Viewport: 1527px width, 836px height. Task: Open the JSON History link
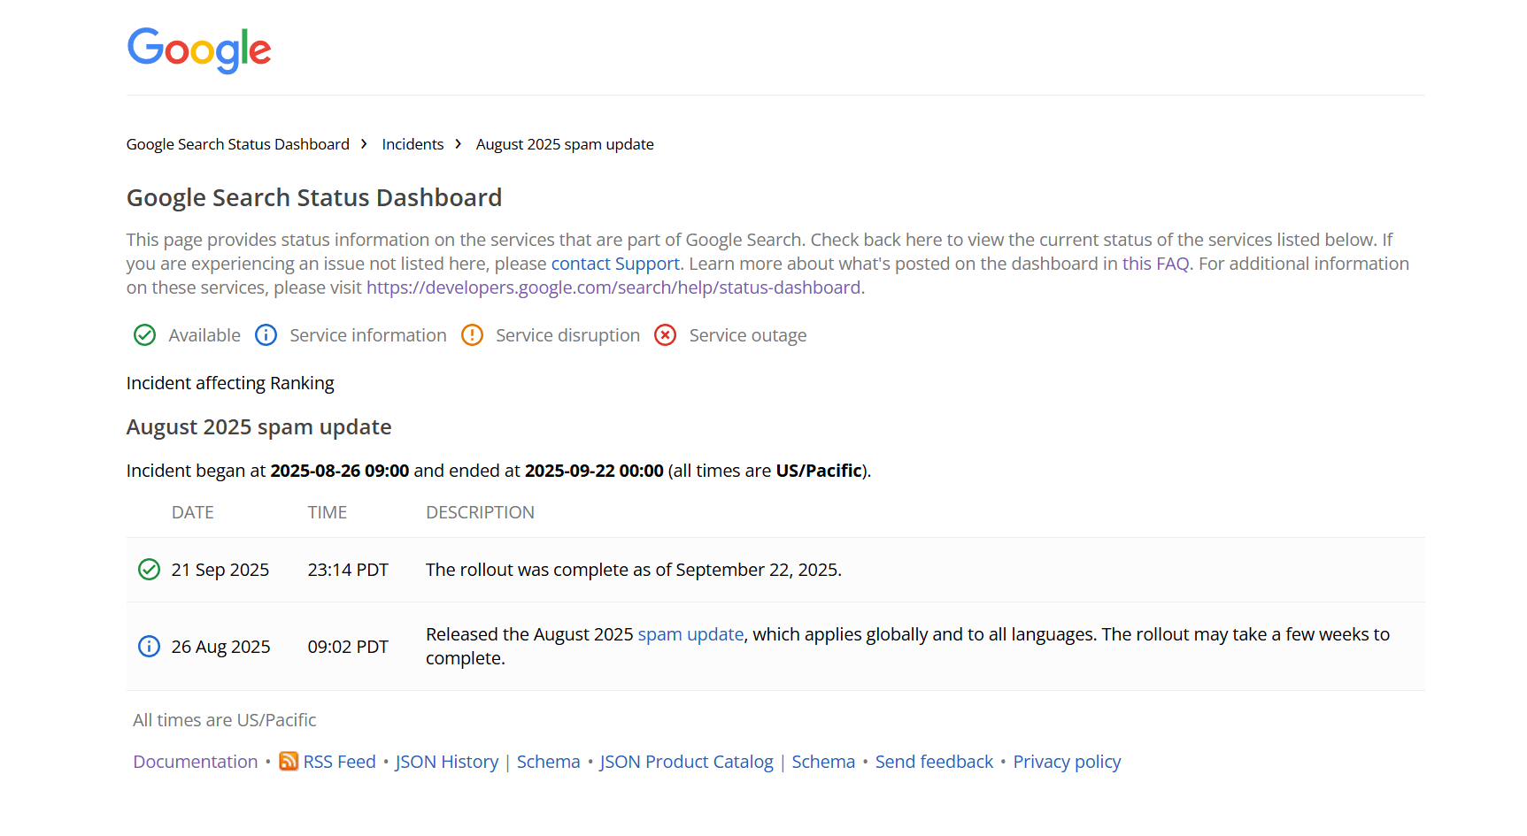click(x=447, y=762)
